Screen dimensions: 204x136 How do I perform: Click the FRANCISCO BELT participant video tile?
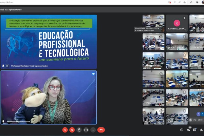153,97
